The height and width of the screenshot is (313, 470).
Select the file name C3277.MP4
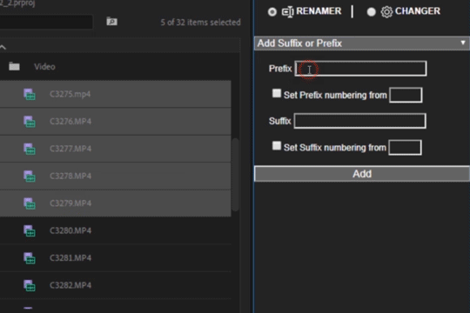tap(70, 149)
